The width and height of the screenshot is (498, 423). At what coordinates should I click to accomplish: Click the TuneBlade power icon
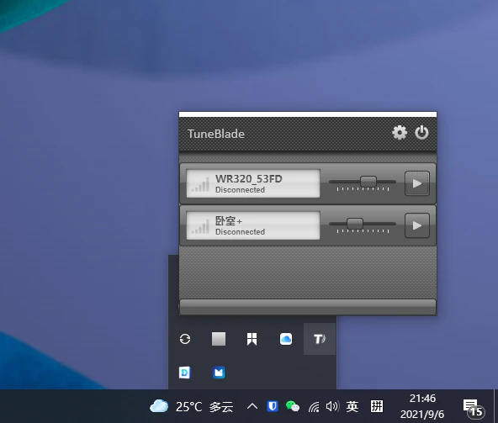click(421, 133)
